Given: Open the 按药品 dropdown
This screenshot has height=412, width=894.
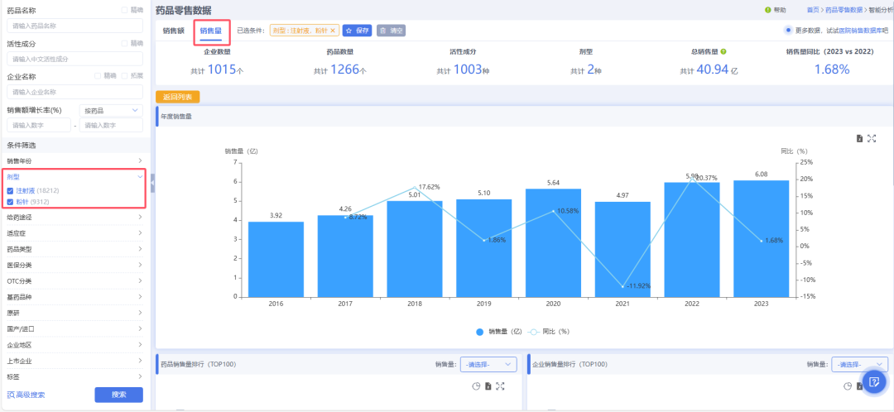Looking at the screenshot, I should click(x=111, y=110).
